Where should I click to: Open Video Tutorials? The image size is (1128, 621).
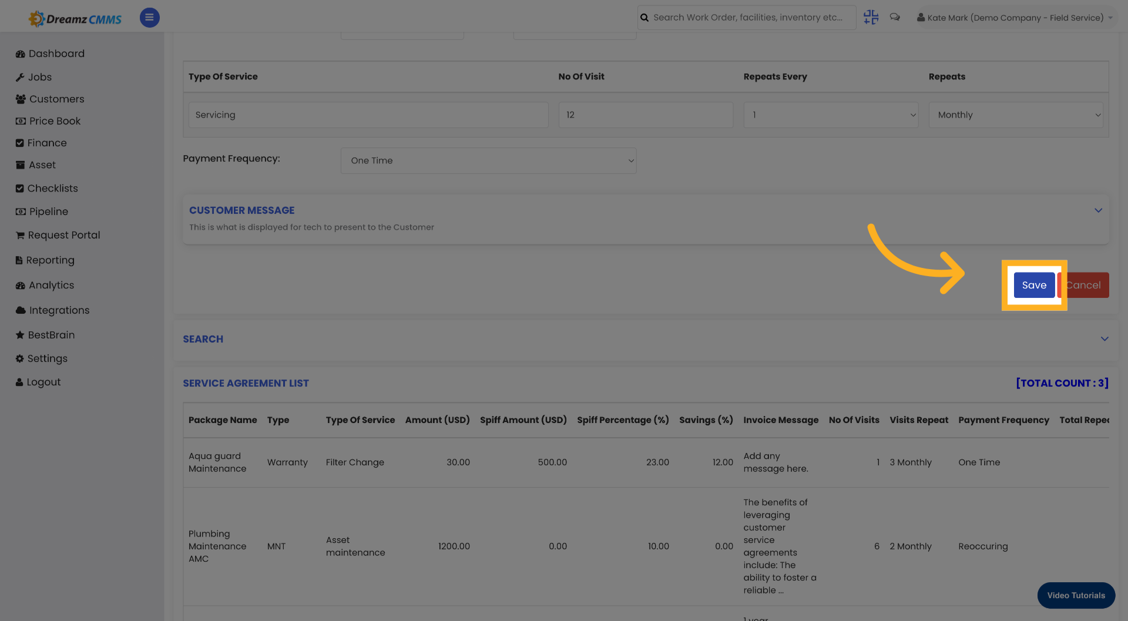coord(1076,596)
